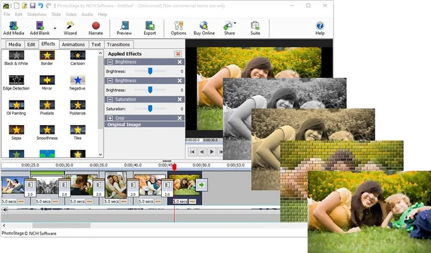Choose the Edge Detection effect
The image size is (431, 253).
16,83
